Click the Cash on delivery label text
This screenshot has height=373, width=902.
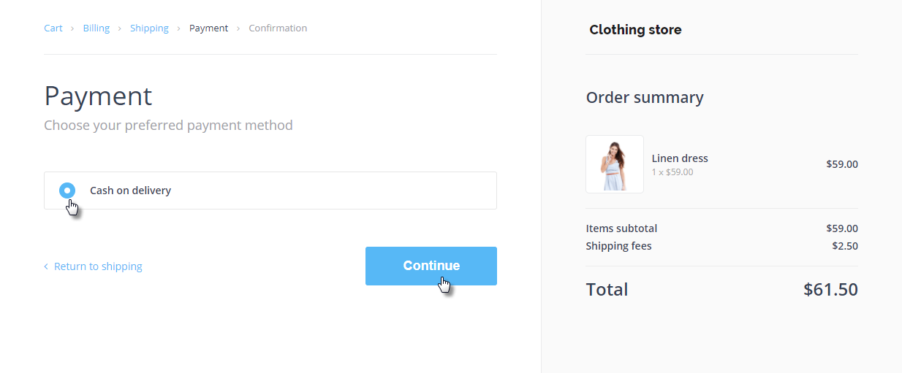130,191
